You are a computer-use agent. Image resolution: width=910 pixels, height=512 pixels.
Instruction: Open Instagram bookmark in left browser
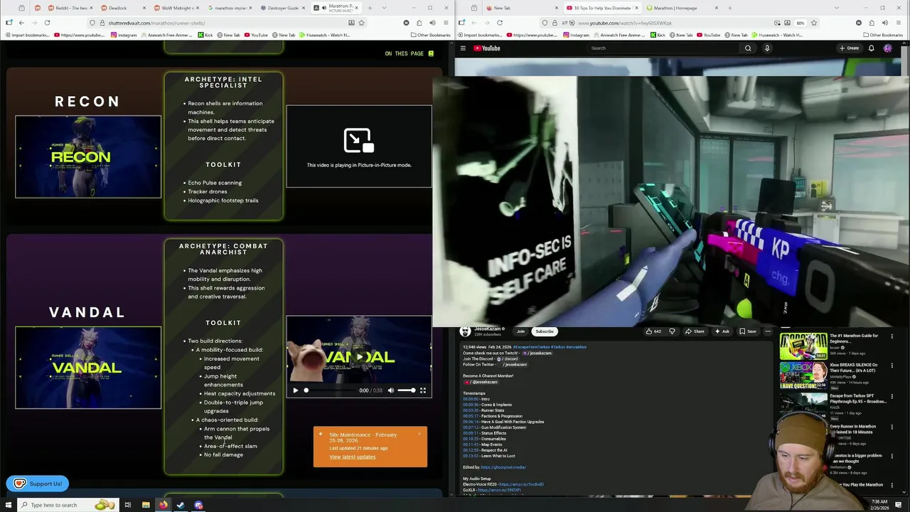click(x=123, y=35)
